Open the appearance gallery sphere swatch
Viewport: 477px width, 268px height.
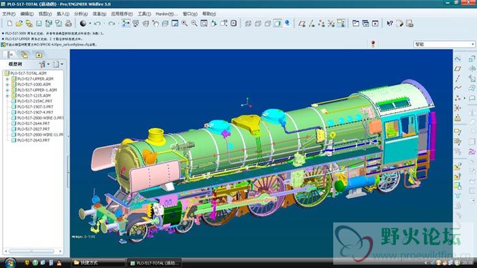coord(82,23)
